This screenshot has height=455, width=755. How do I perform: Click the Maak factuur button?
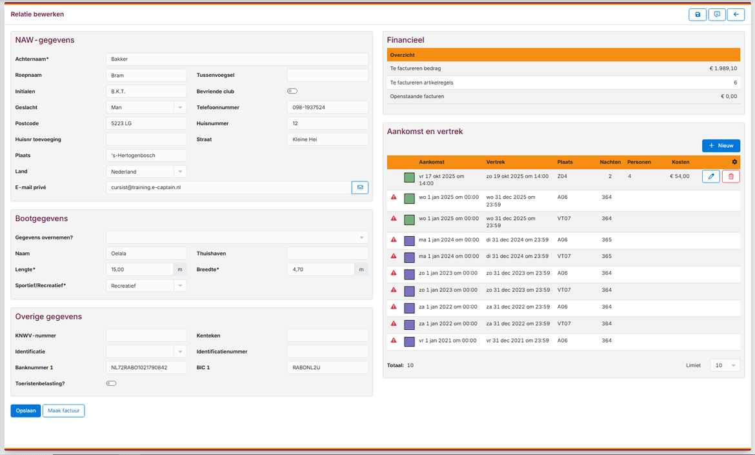click(63, 410)
